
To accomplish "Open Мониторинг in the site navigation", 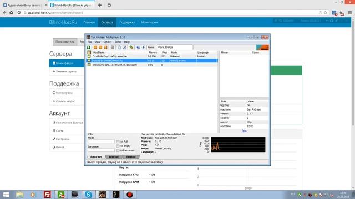I will tap(150, 22).
